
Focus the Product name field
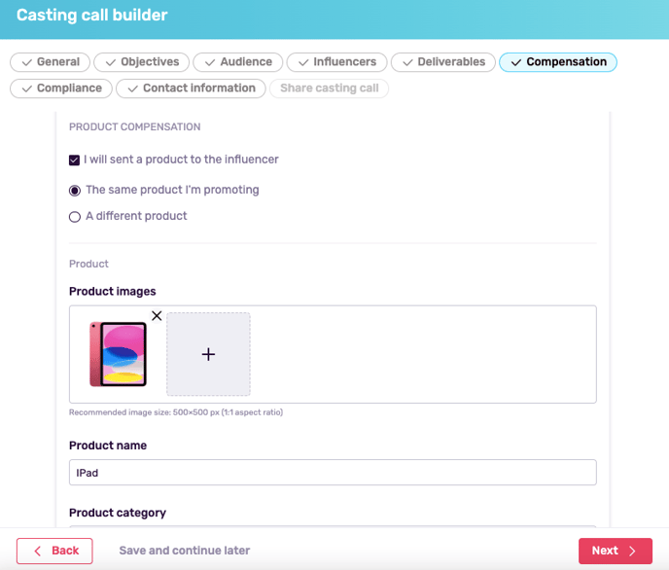point(332,473)
